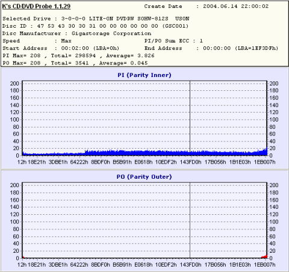Click 10EDF2h label under PO chart
The width and height of the screenshot is (289, 272).
(166, 265)
